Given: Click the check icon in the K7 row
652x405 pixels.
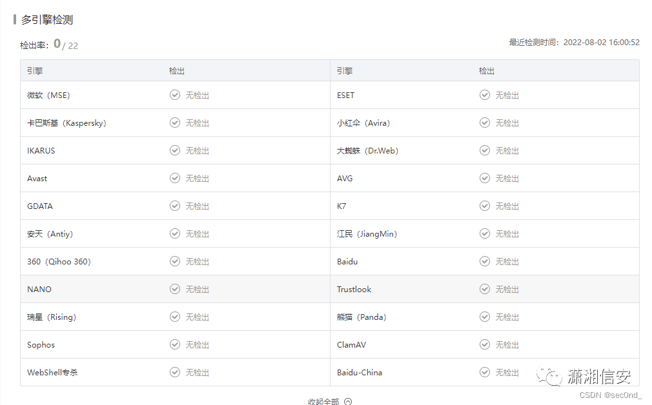Looking at the screenshot, I should (x=485, y=206).
